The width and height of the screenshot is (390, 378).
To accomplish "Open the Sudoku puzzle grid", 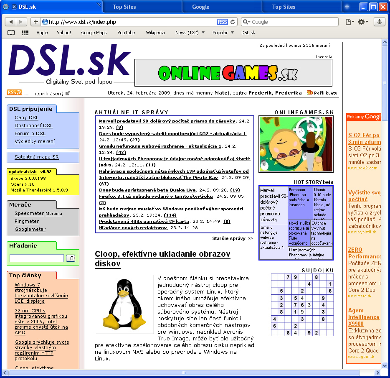I will (302, 305).
